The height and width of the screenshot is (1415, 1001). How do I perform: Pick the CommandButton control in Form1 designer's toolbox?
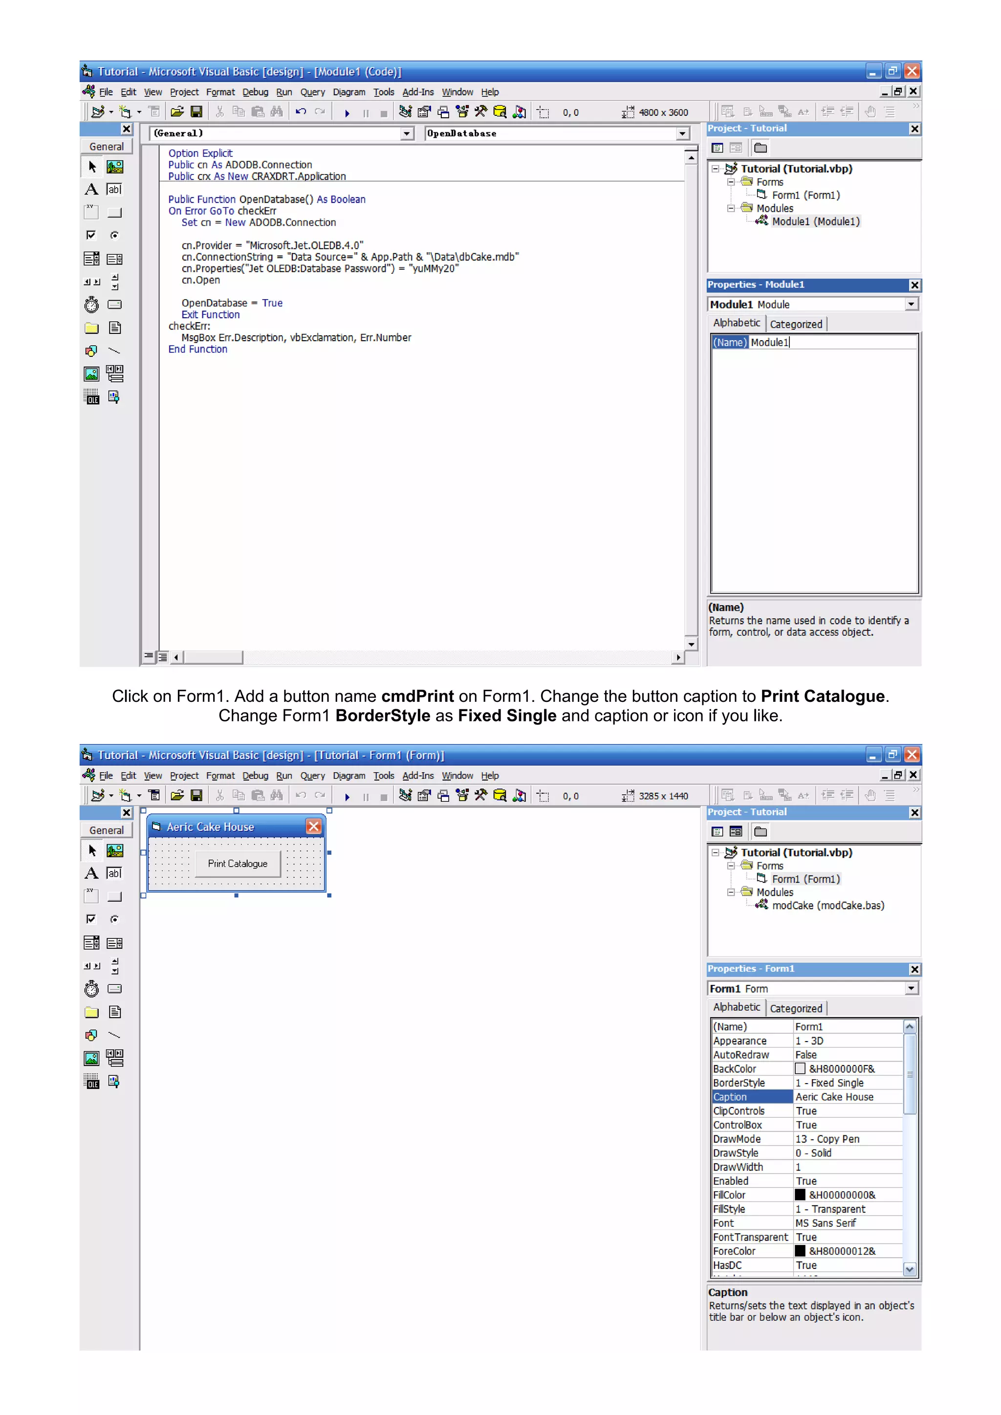click(115, 897)
